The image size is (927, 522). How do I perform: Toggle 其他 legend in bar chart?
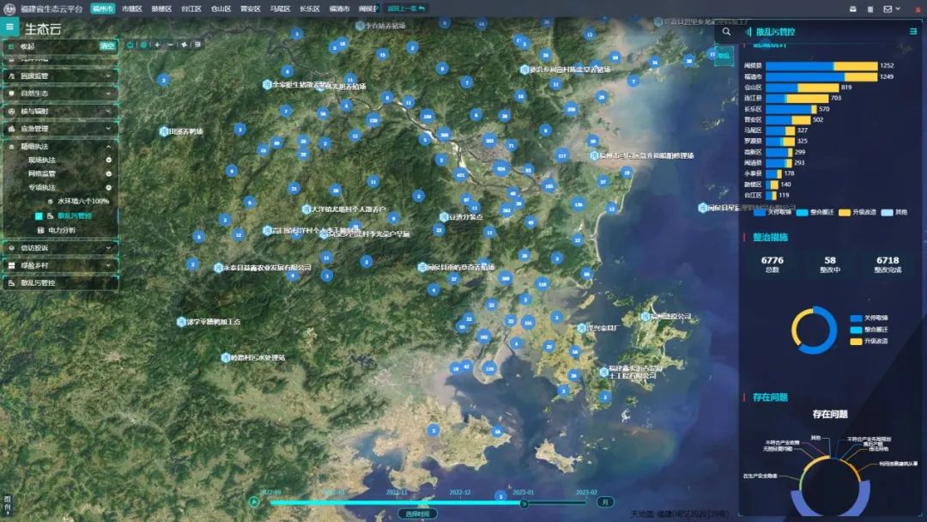tap(894, 212)
